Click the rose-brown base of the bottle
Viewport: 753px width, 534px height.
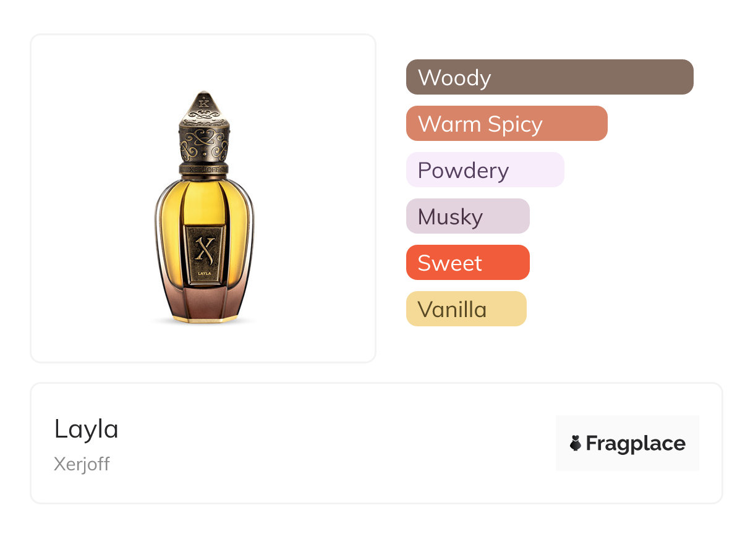tap(203, 303)
